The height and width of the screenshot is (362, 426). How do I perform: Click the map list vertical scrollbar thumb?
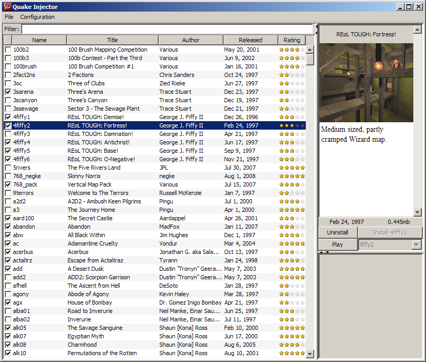click(310, 60)
